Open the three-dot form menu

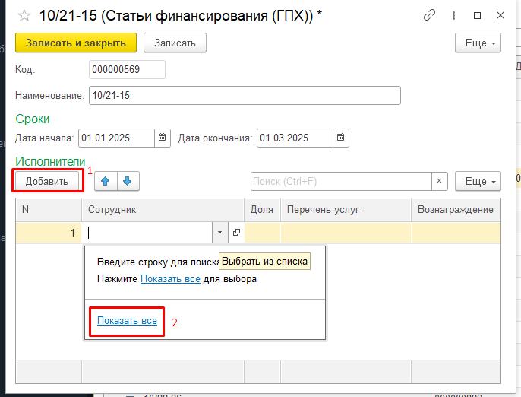point(453,15)
